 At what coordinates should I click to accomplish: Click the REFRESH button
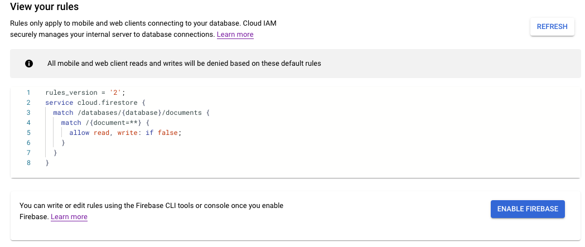click(x=552, y=26)
